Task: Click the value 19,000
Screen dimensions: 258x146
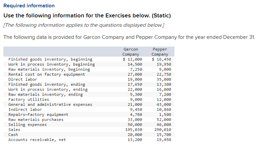Action: coord(135,79)
